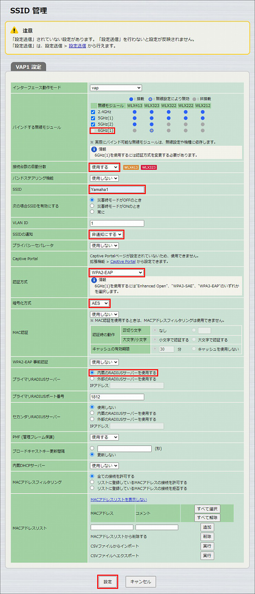Click the コメント entry field
The width and height of the screenshot is (255, 594).
pyautogui.click(x=157, y=527)
